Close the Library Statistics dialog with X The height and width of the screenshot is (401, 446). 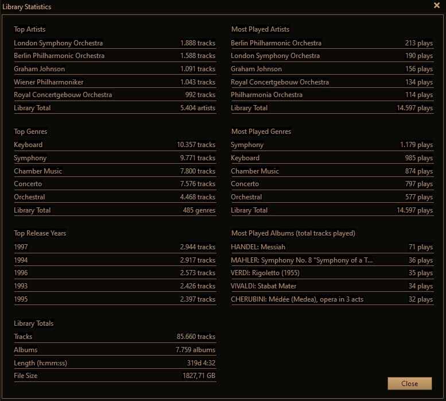pos(437,5)
